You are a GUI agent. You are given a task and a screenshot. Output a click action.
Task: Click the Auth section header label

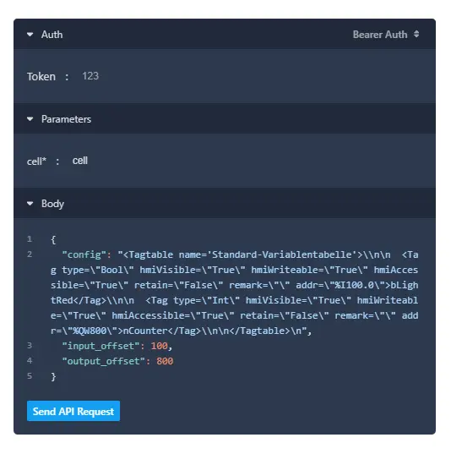(52, 35)
